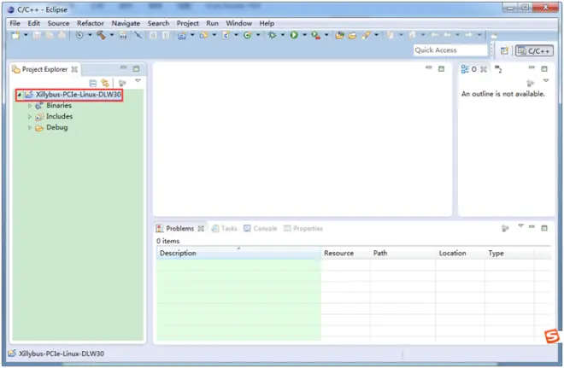This screenshot has width=564, height=368.
Task: Show hidden views chevron beside Outline
Action: coord(498,68)
